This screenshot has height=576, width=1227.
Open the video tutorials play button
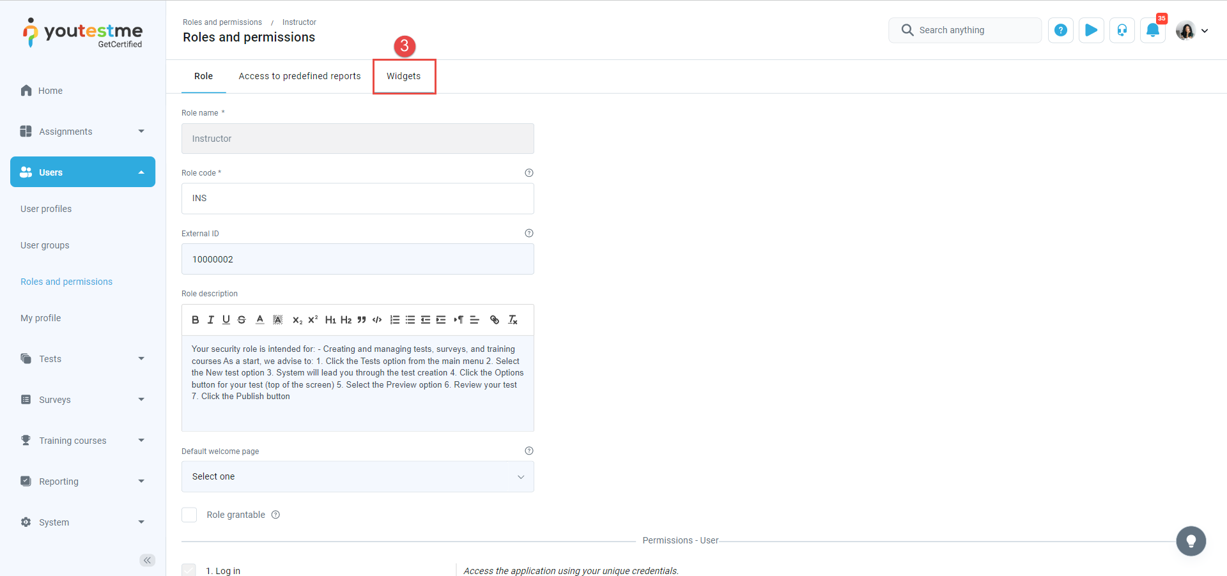pos(1092,30)
